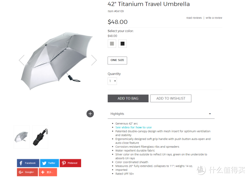Open more sharing options plus button
This screenshot has height=177, width=247.
[48, 172]
